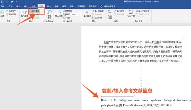
Task: Switch to the 视图 (View) ribbon tab
Action: pos(64,6)
